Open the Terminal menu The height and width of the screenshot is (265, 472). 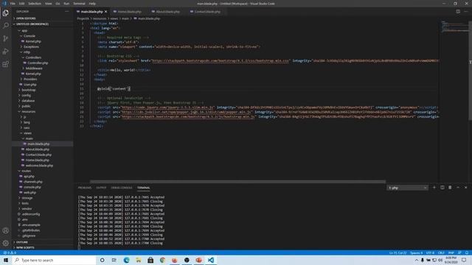(x=79, y=4)
